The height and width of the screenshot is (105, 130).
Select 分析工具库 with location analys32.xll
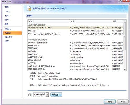tap(76, 54)
